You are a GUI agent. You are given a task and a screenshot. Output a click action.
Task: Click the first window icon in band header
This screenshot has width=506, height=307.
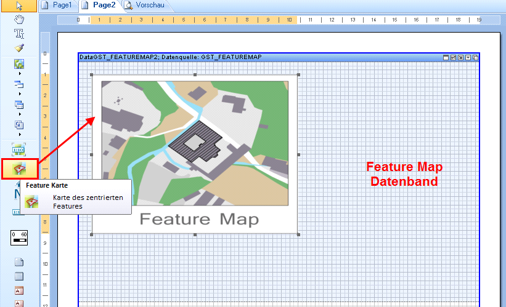click(446, 57)
